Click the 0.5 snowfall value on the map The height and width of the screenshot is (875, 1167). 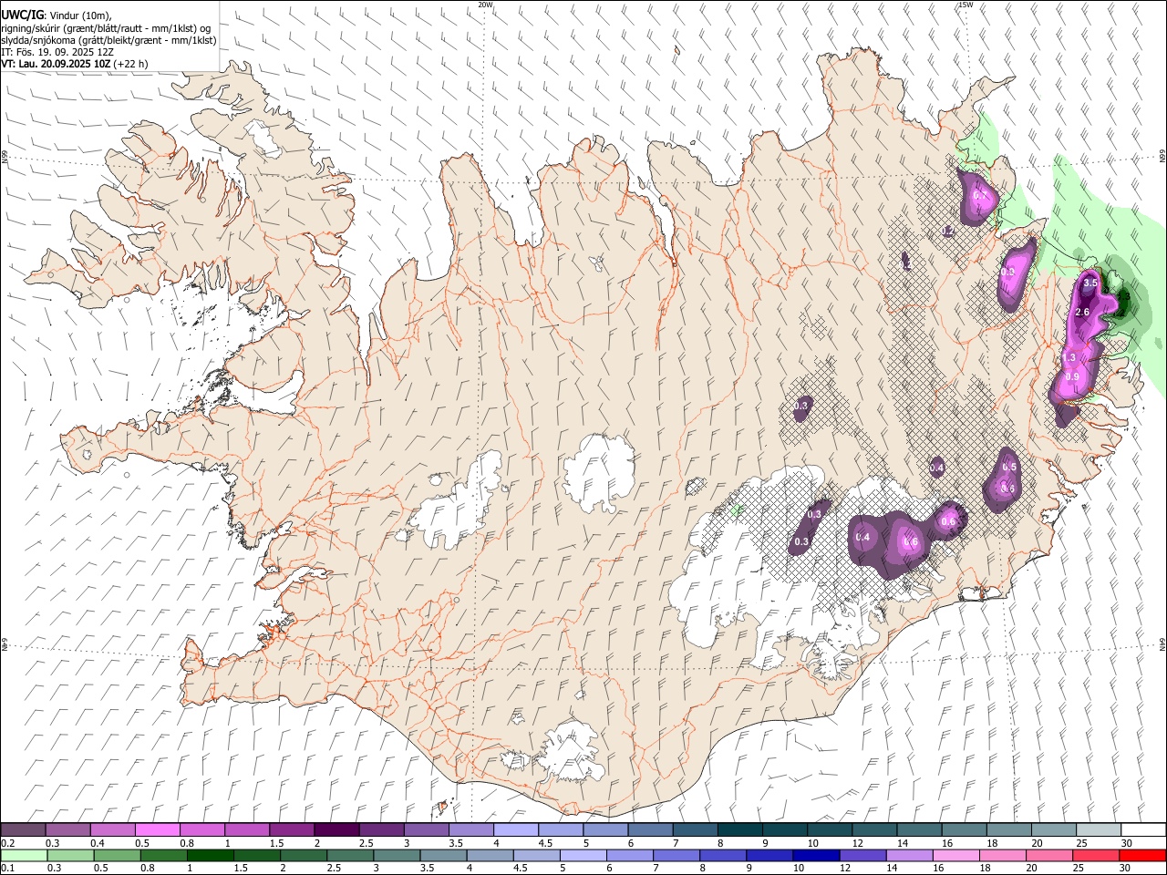pyautogui.click(x=1009, y=468)
